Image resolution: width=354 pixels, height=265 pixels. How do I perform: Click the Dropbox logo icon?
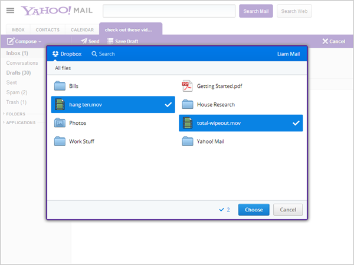(55, 54)
